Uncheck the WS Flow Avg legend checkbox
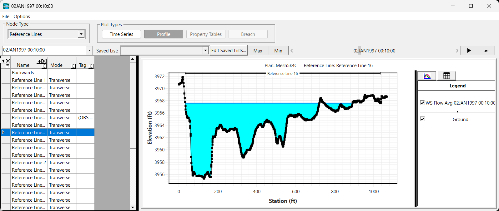 pos(422,103)
